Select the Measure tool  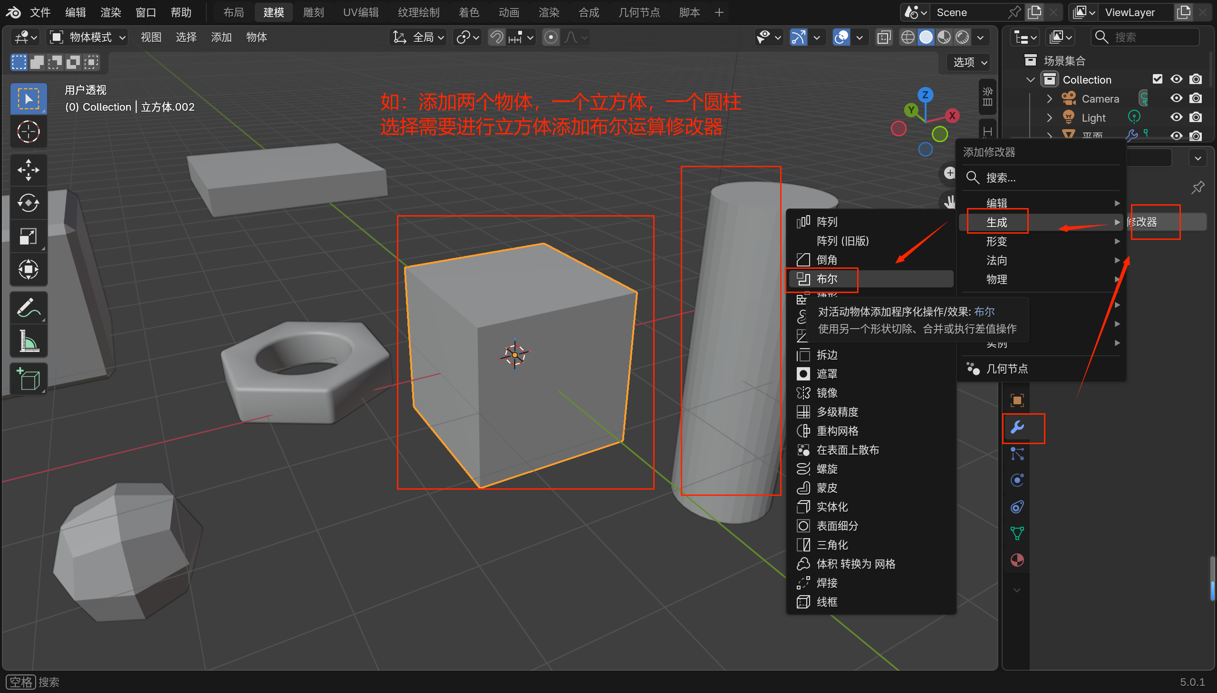point(28,341)
